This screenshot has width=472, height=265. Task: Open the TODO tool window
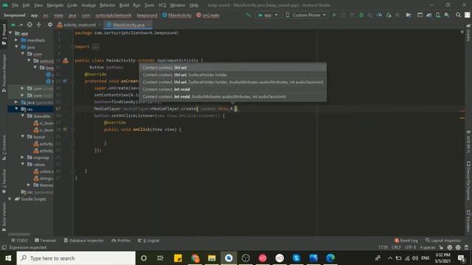pos(19,241)
